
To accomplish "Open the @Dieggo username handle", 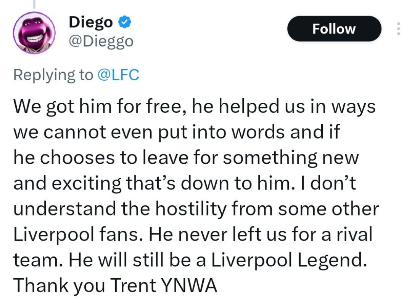I will click(x=101, y=41).
